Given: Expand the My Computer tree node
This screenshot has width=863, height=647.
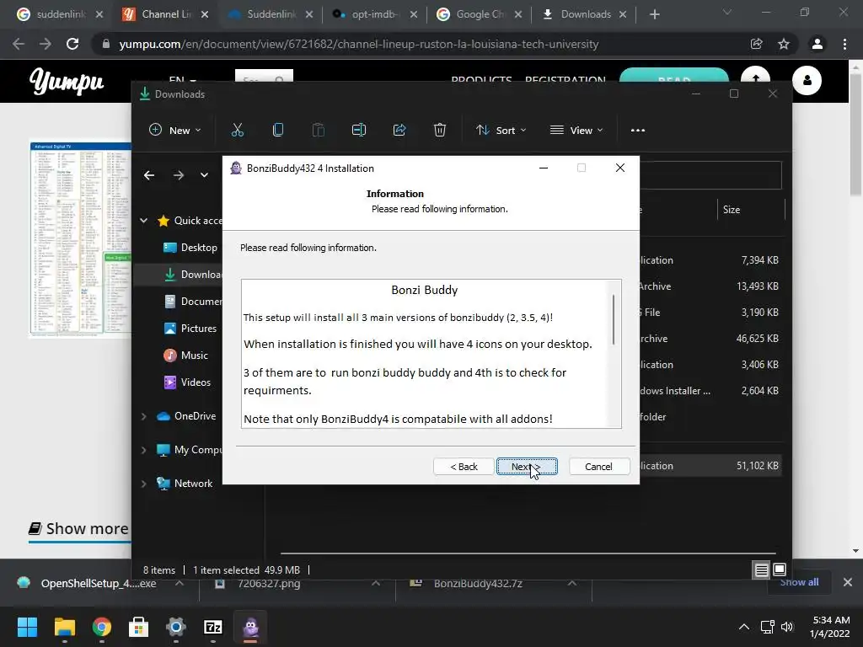Looking at the screenshot, I should point(143,450).
